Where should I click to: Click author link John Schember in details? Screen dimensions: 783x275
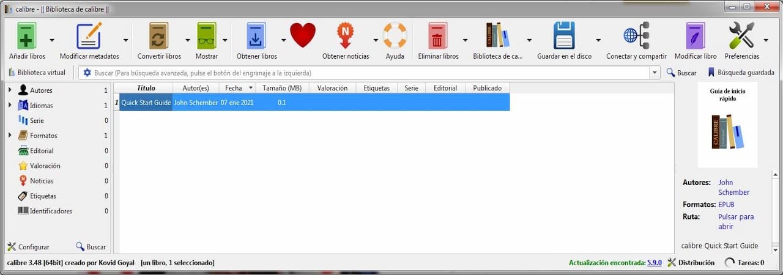[733, 188]
